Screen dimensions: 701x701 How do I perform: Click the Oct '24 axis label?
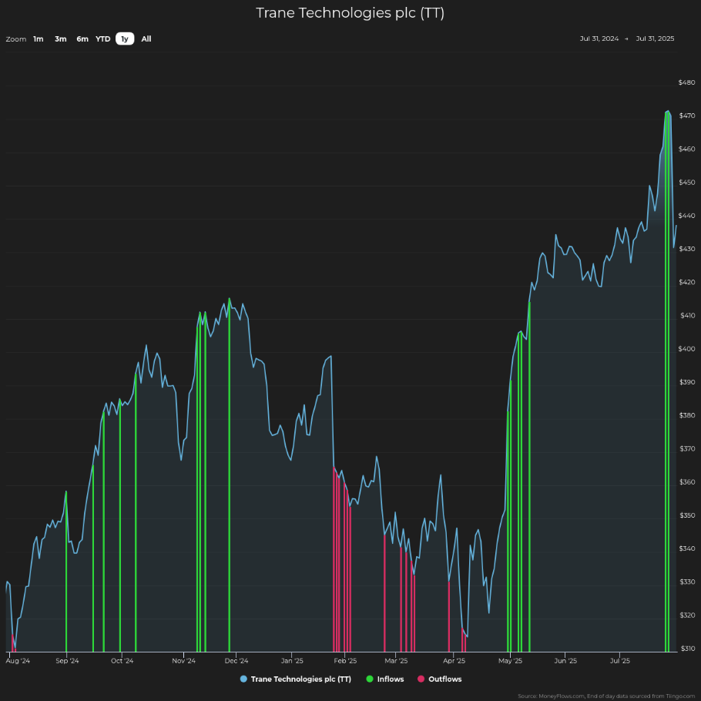tap(122, 661)
